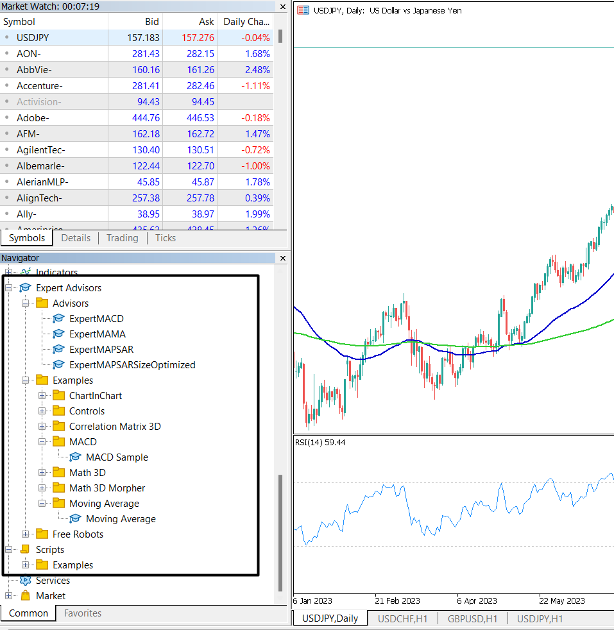Click the ExpertMAMA advisor icon
Viewport: 614px width, 630px height.
point(58,334)
